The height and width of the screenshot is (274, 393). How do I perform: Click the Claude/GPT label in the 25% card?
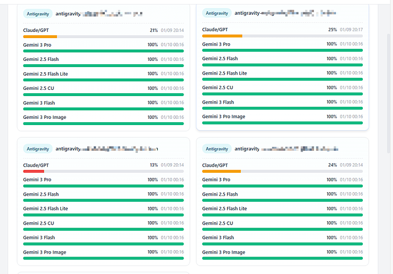point(215,30)
